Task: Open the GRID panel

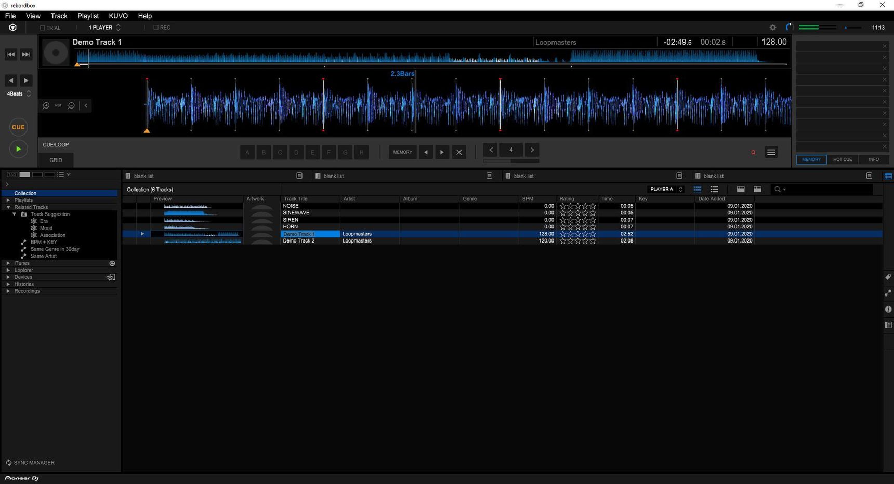Action: (56, 160)
